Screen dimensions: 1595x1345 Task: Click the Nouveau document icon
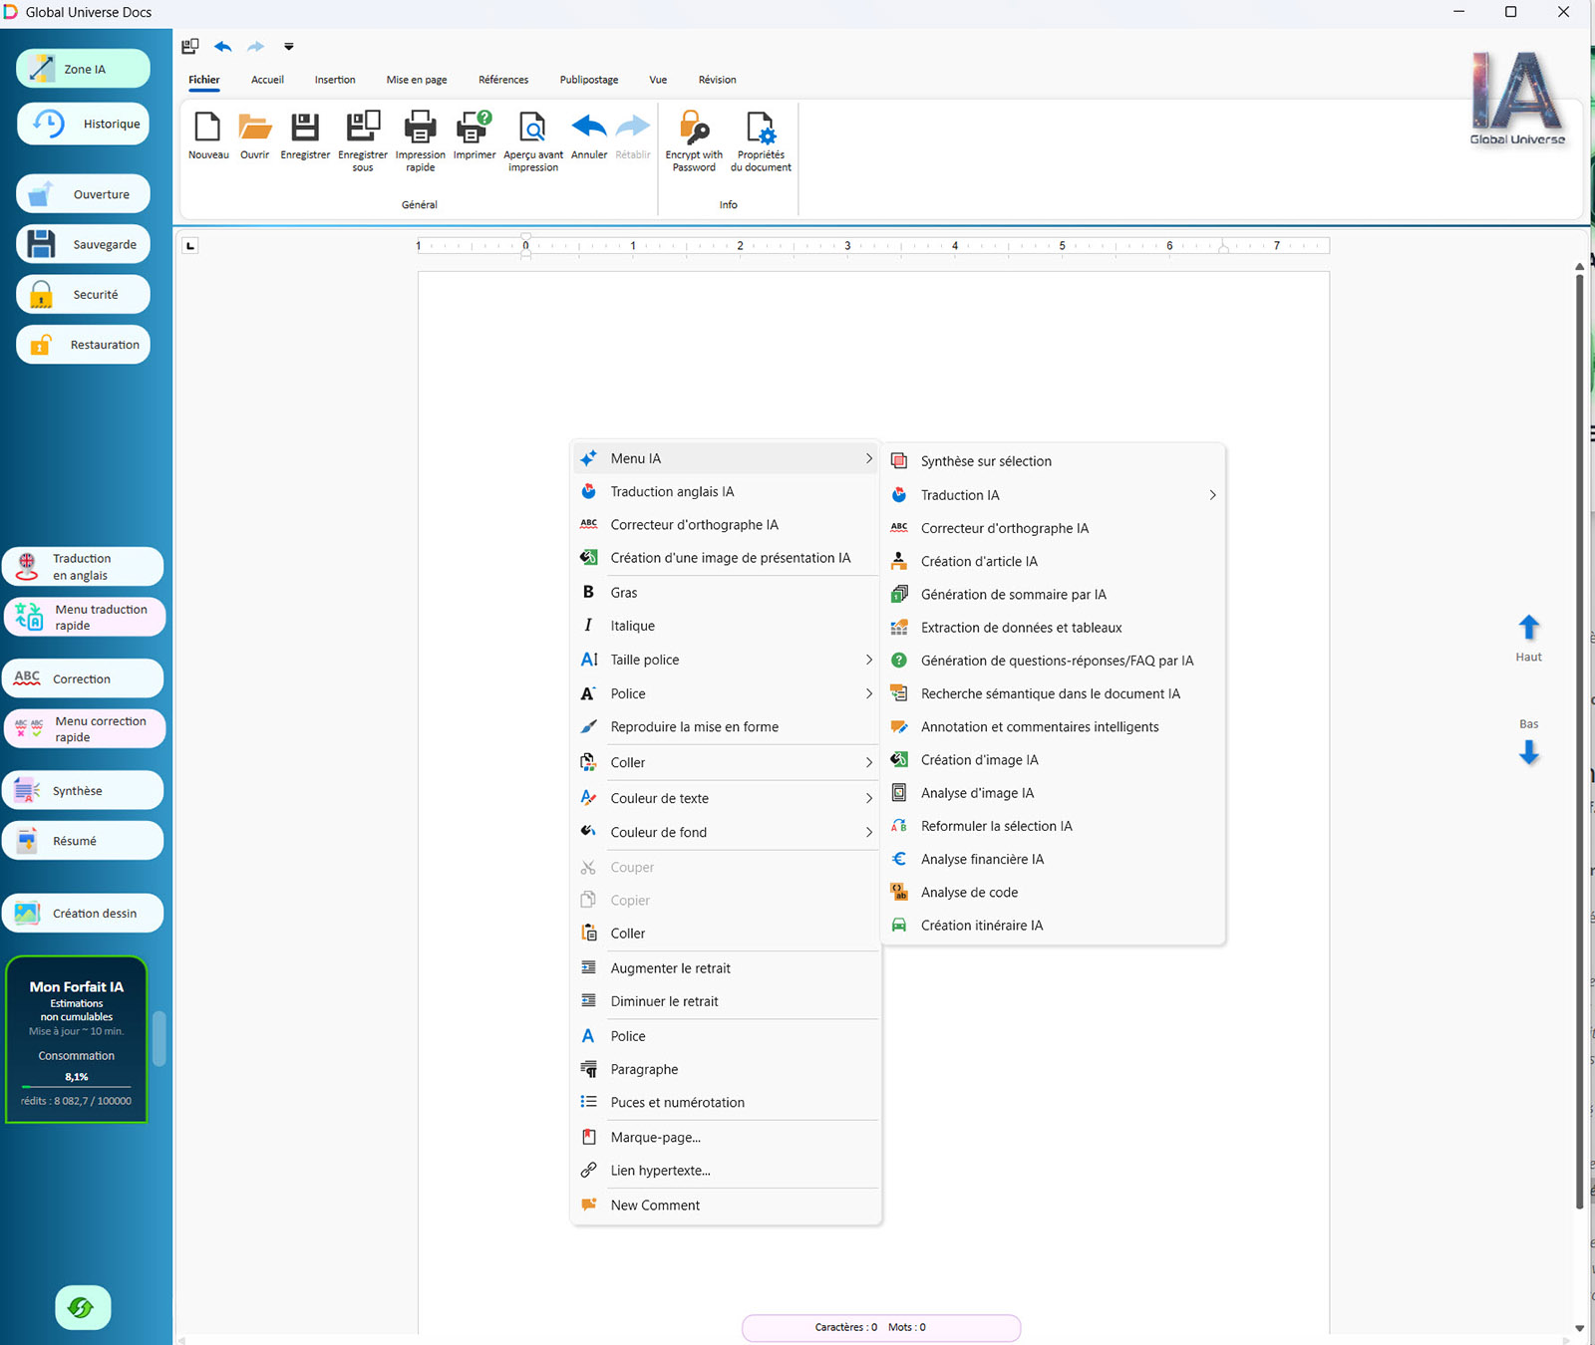[207, 130]
